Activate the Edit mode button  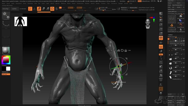pos(30,9)
